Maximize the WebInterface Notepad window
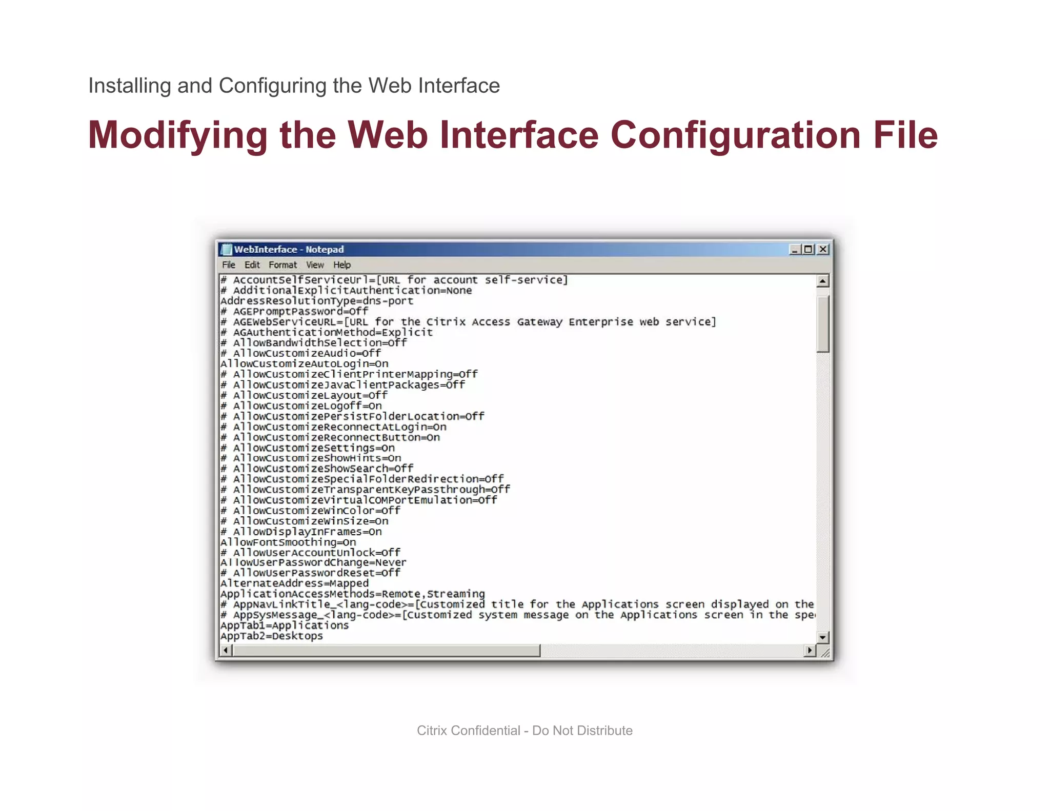Image resolution: width=1050 pixels, height=811 pixels. tap(809, 250)
